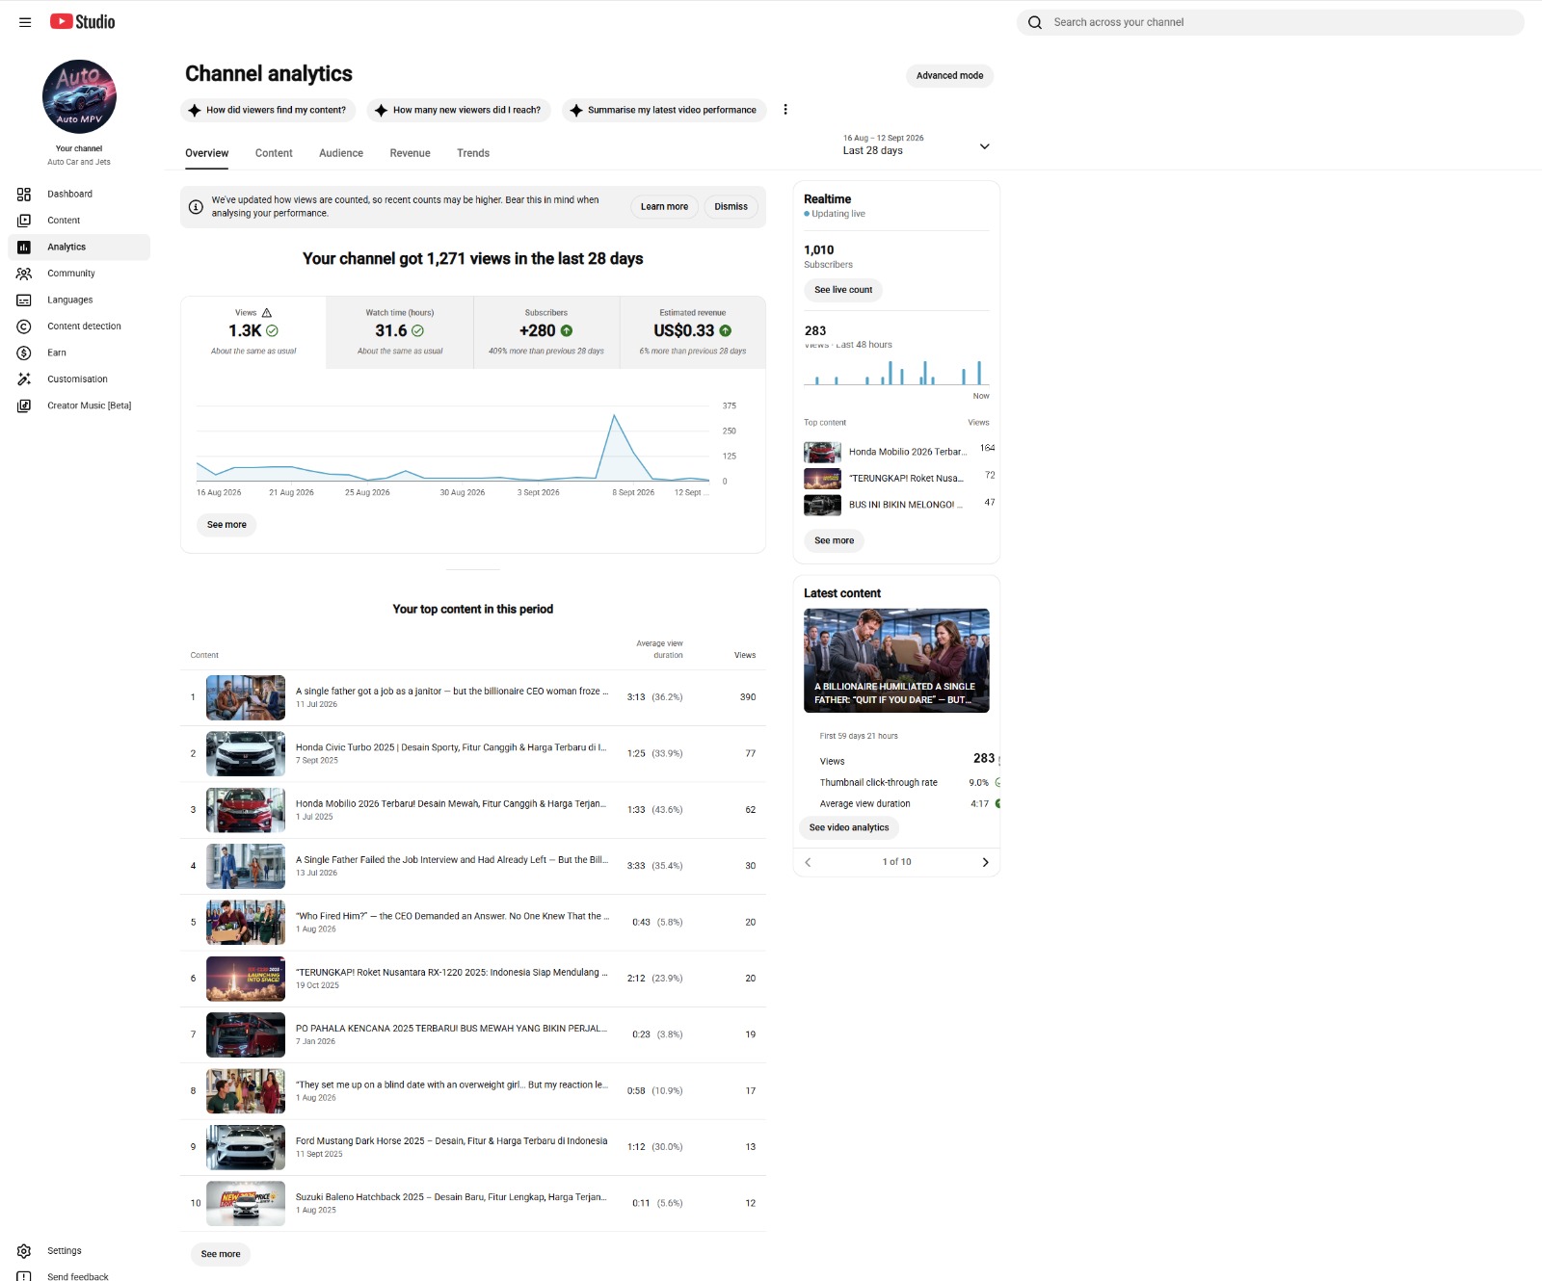Screen dimensions: 1542x1281
Task: Click the Advanced mode button
Action: pos(949,75)
